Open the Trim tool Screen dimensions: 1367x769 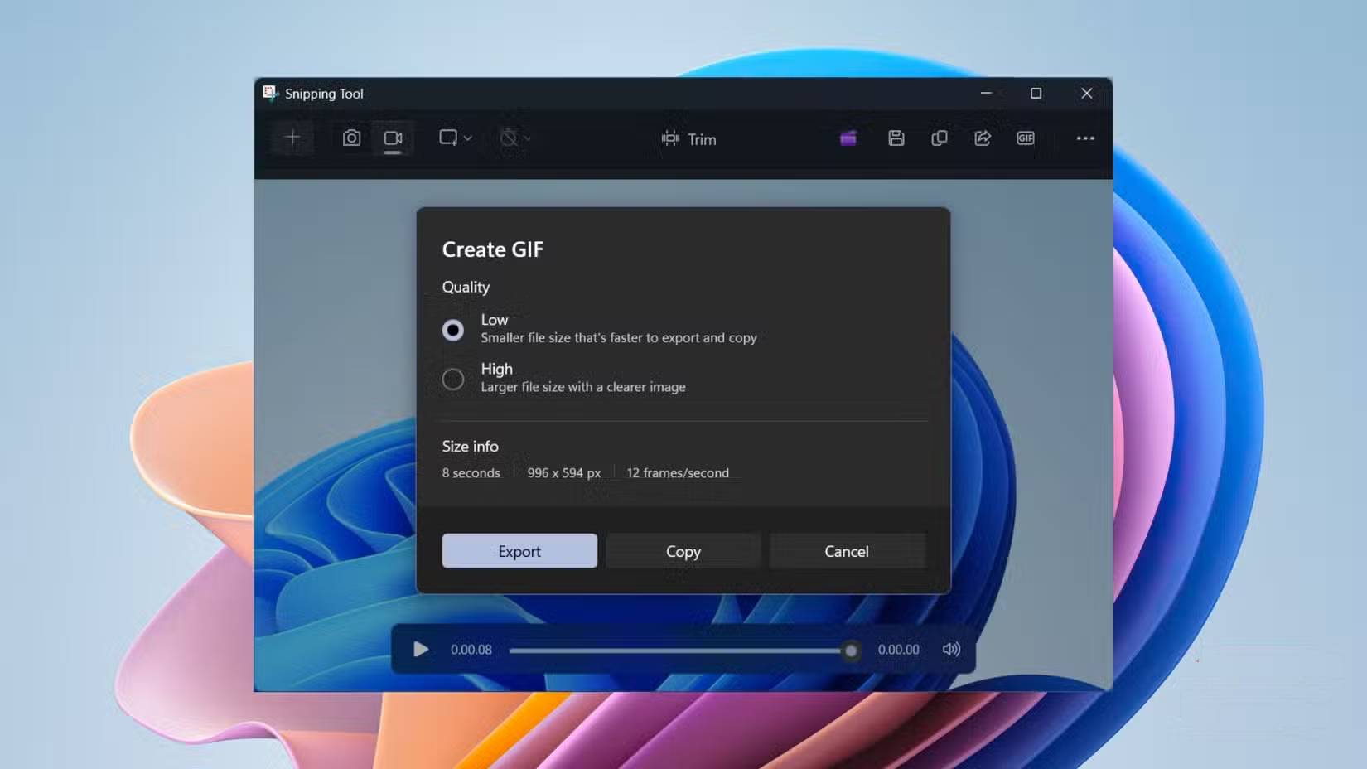pyautogui.click(x=688, y=138)
